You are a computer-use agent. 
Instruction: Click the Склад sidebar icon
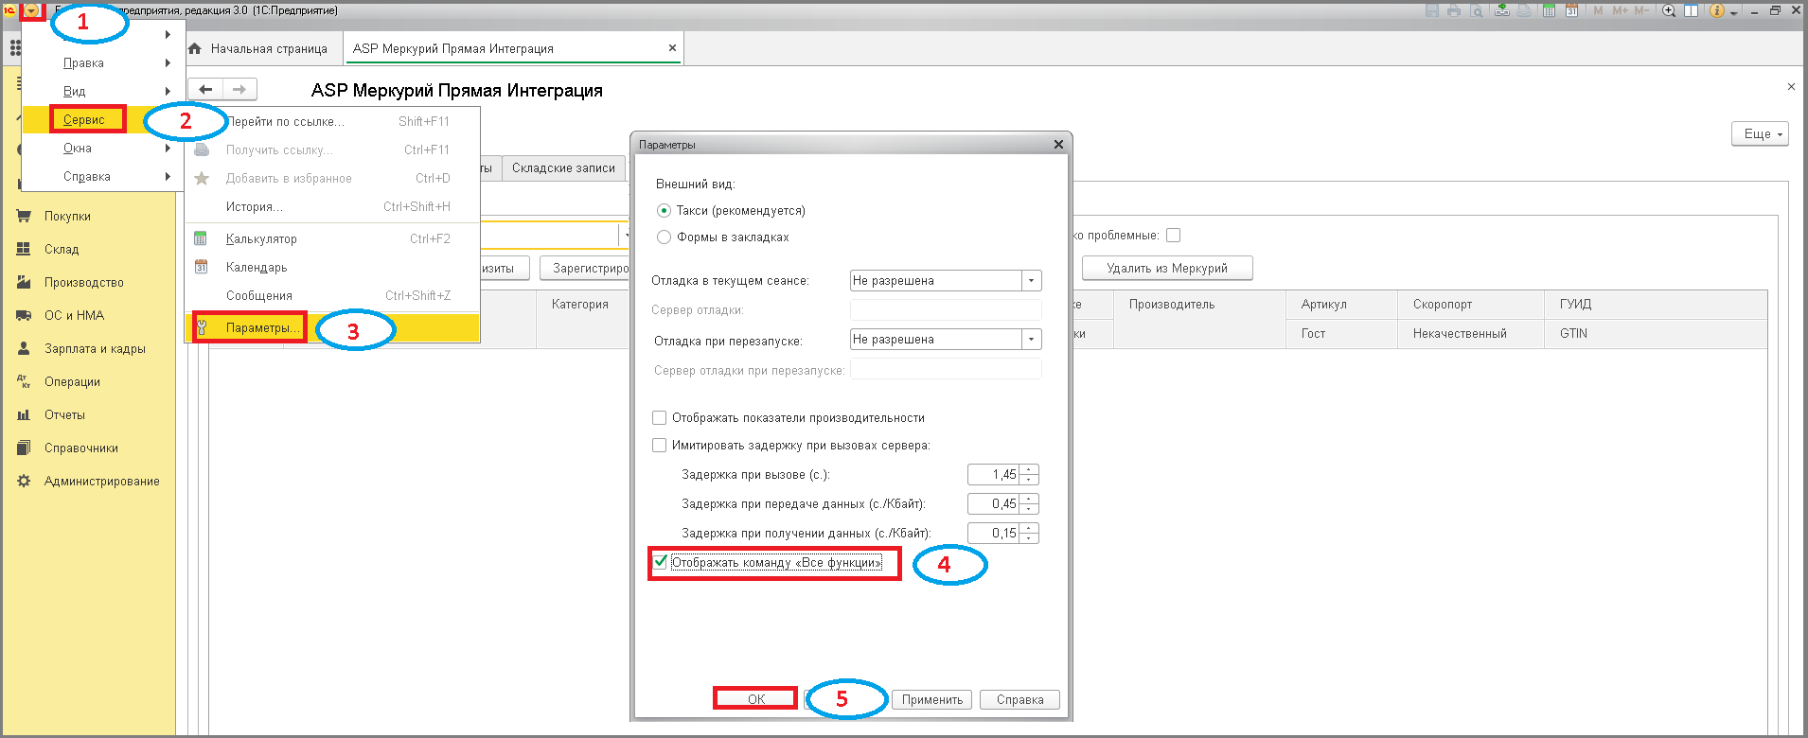(x=24, y=249)
